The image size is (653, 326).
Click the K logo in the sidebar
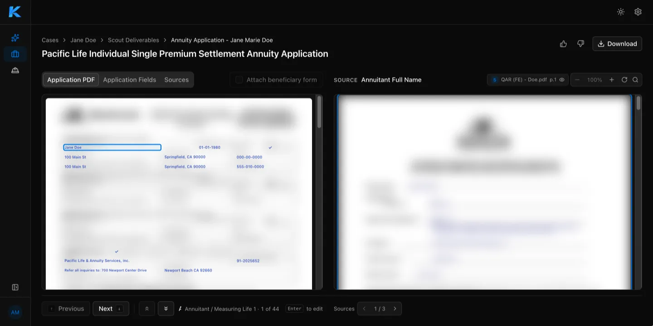15,12
